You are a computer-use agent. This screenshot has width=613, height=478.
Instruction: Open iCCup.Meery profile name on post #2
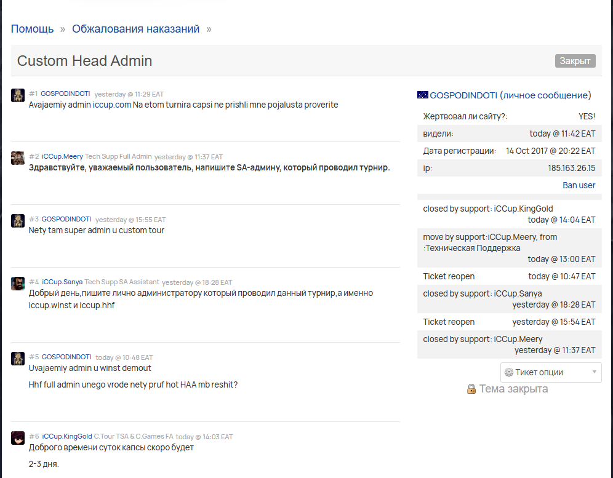[63, 156]
